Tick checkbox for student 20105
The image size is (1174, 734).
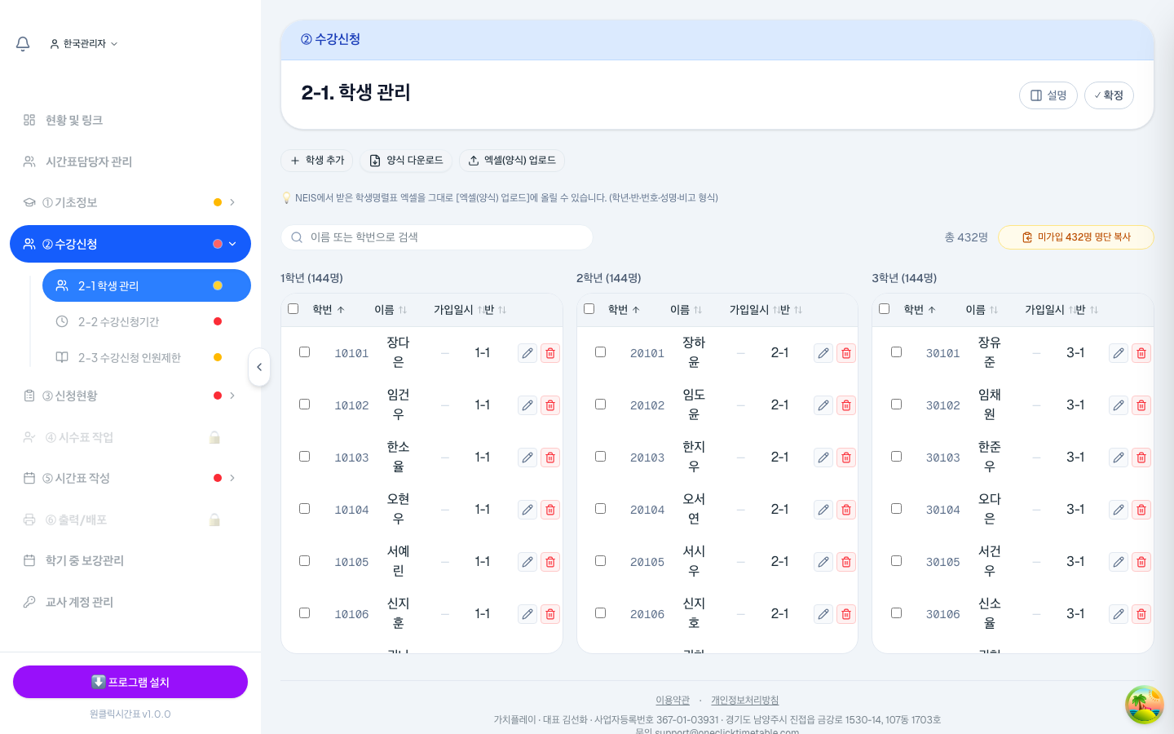[x=601, y=561]
